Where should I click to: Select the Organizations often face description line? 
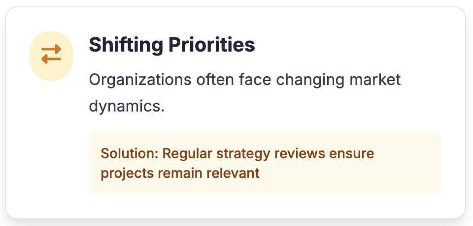point(245,80)
